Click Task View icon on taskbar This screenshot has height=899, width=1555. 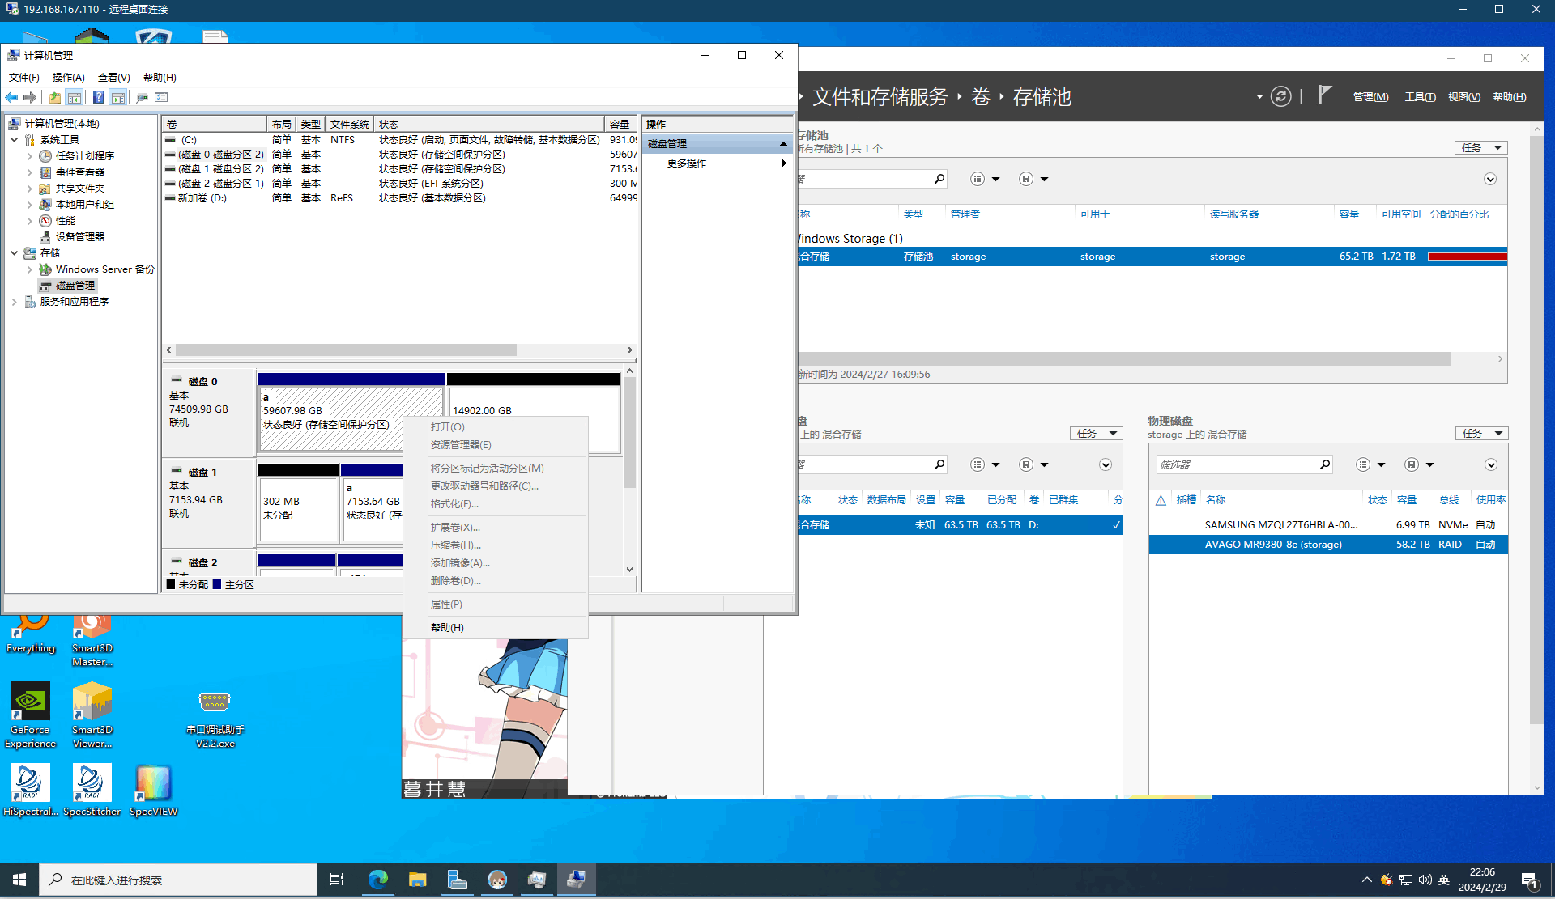pos(337,880)
